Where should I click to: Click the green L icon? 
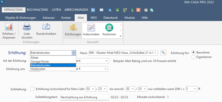[x=133, y=10]
